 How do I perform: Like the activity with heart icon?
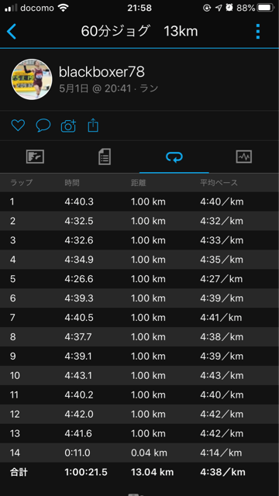tap(18, 126)
